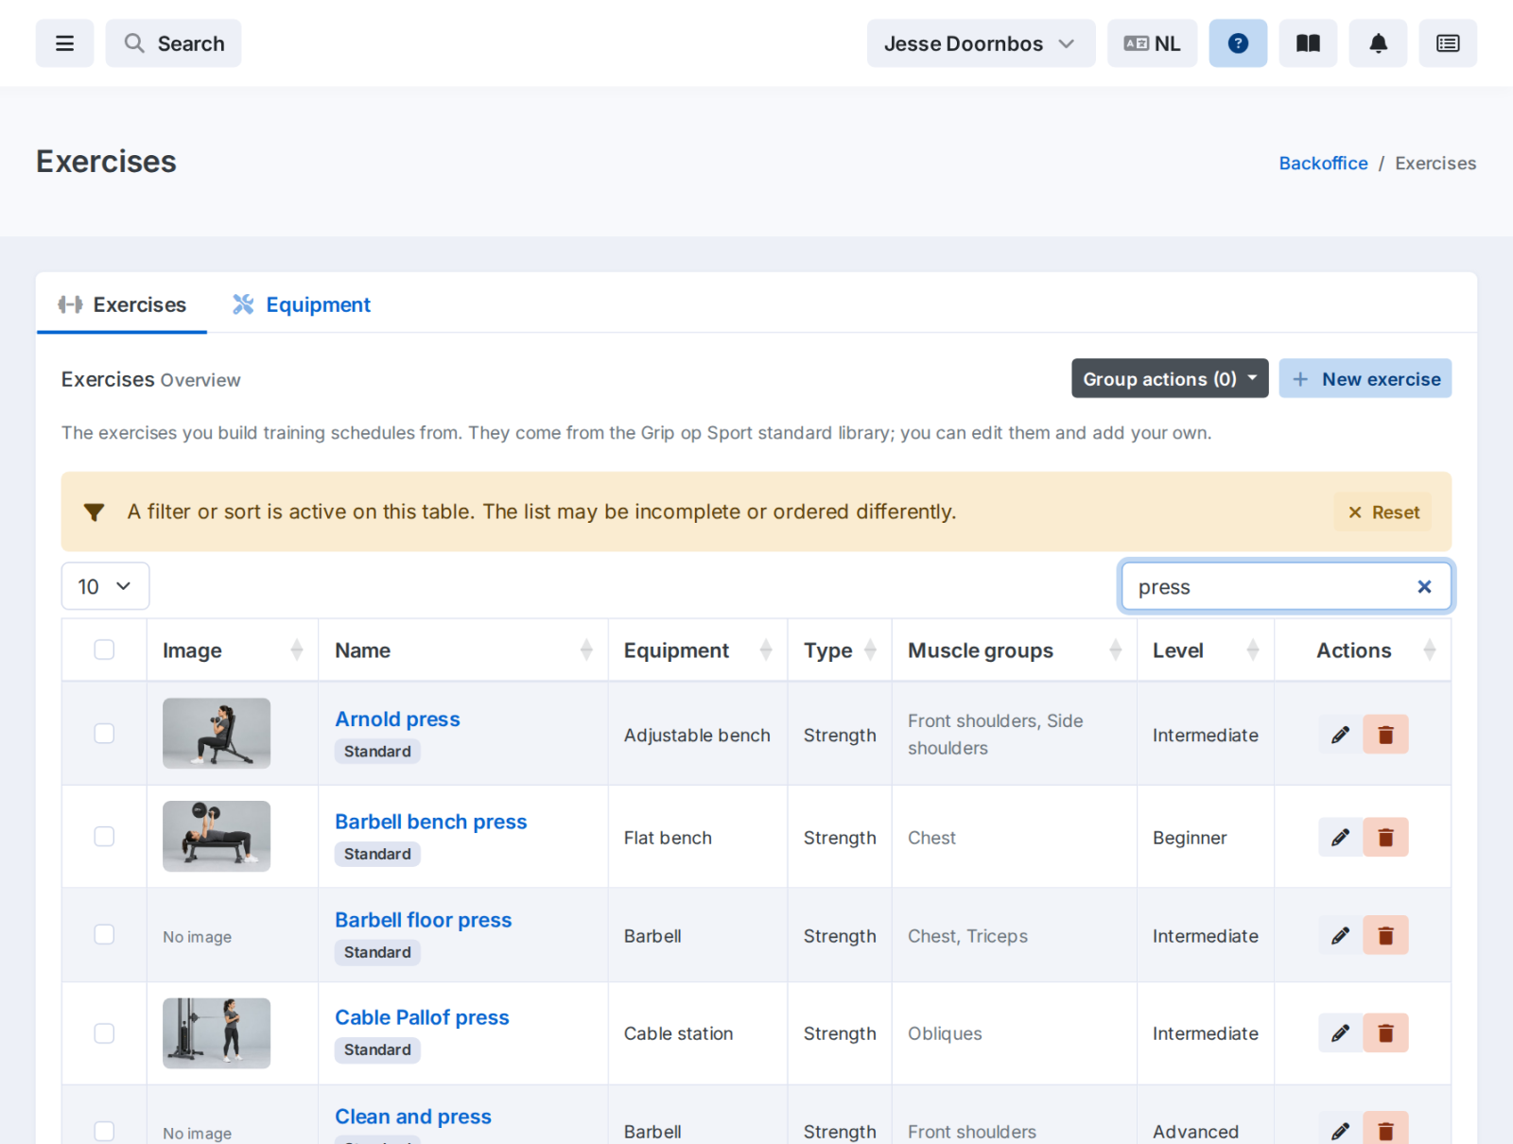Delete the Barbell bench press exercise
1513x1144 pixels.
pyautogui.click(x=1385, y=838)
